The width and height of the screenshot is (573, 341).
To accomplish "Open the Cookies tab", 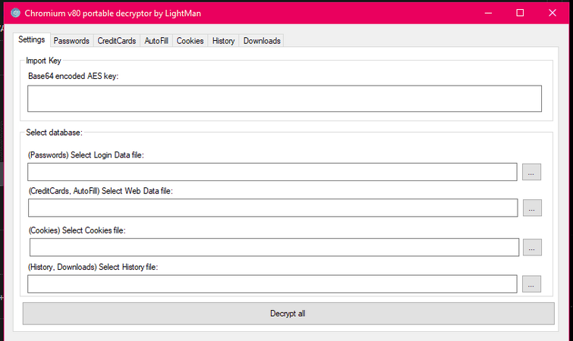I will 190,41.
